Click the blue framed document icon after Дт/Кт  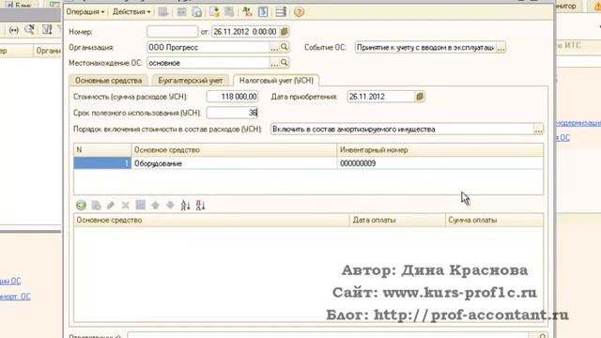click(x=263, y=12)
